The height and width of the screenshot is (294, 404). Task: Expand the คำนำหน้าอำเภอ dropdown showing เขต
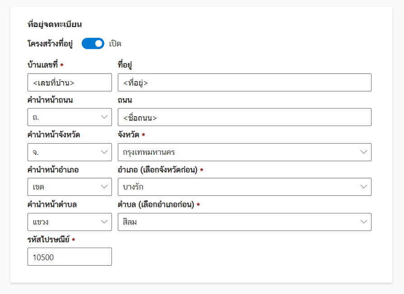pos(70,187)
